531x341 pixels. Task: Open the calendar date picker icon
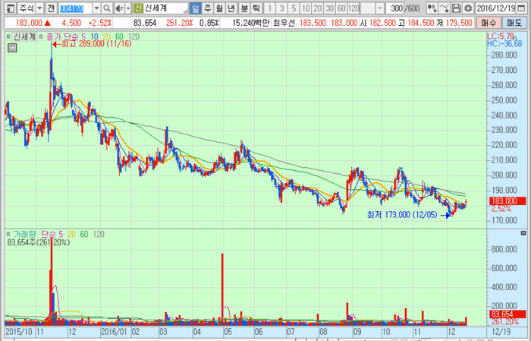522,8
